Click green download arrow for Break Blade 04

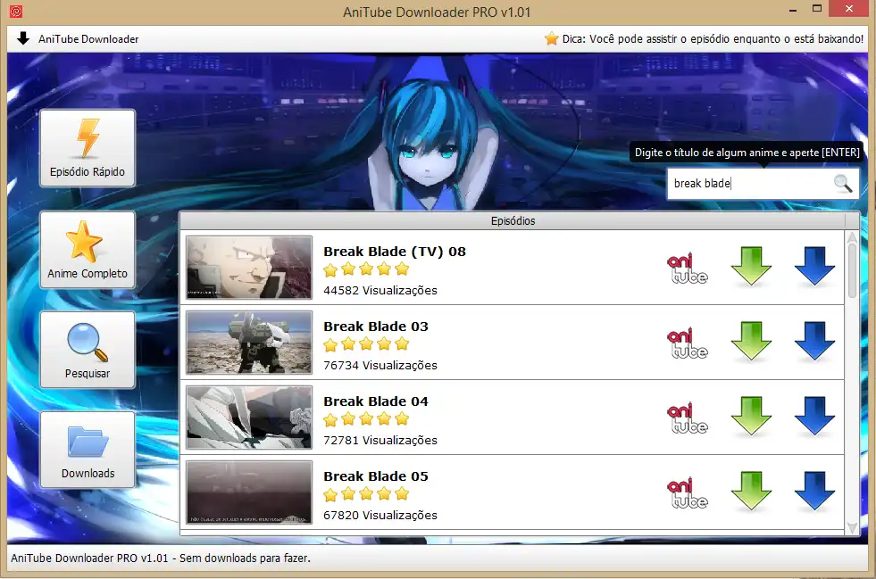(x=751, y=416)
